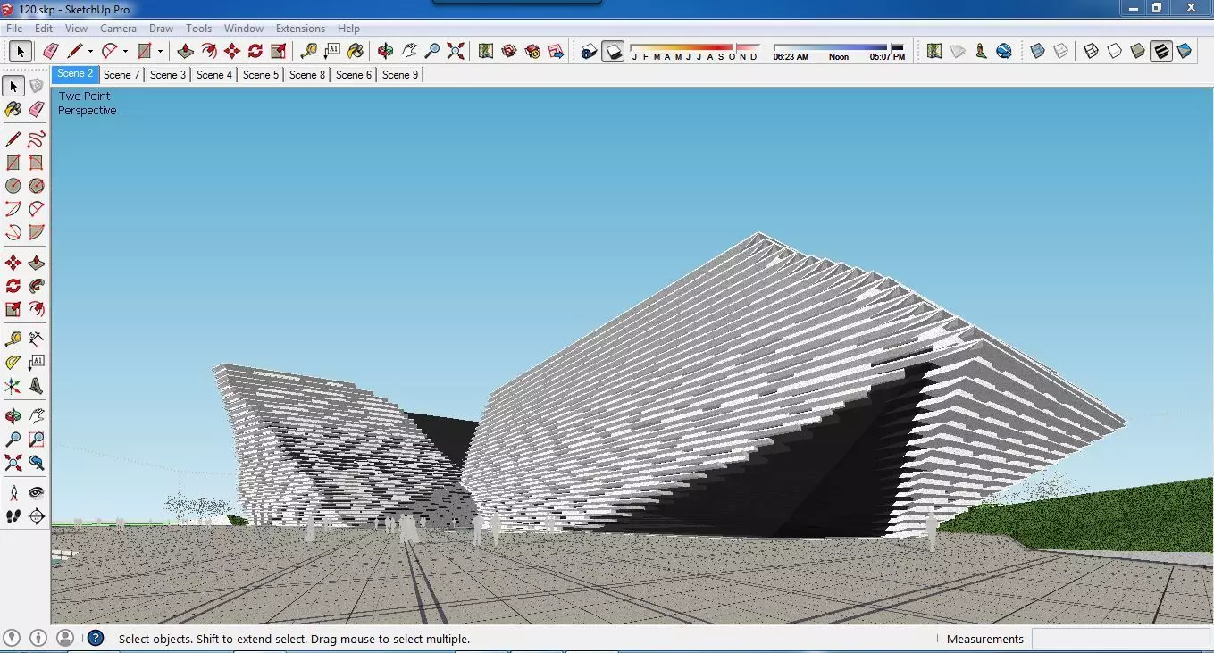
Task: Select the Make Component tool
Action: 36,87
